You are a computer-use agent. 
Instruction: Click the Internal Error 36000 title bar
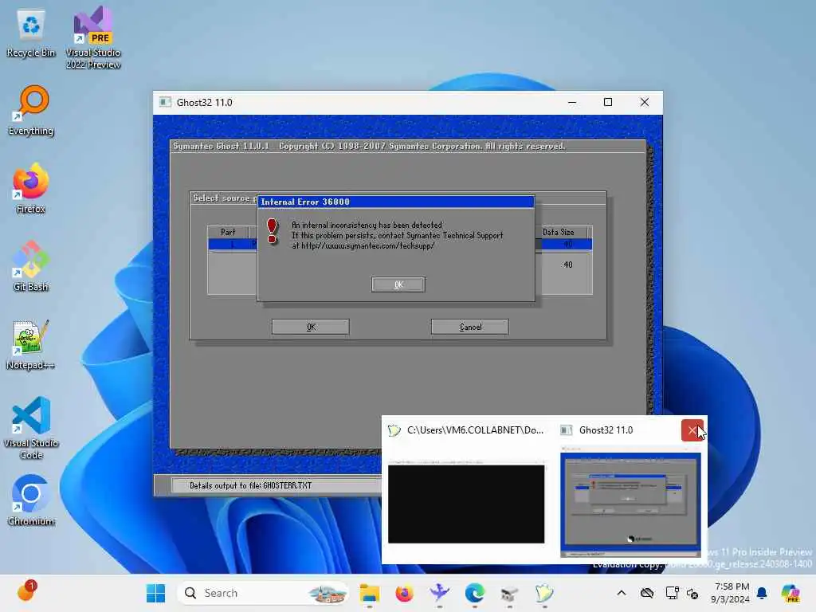(x=396, y=202)
